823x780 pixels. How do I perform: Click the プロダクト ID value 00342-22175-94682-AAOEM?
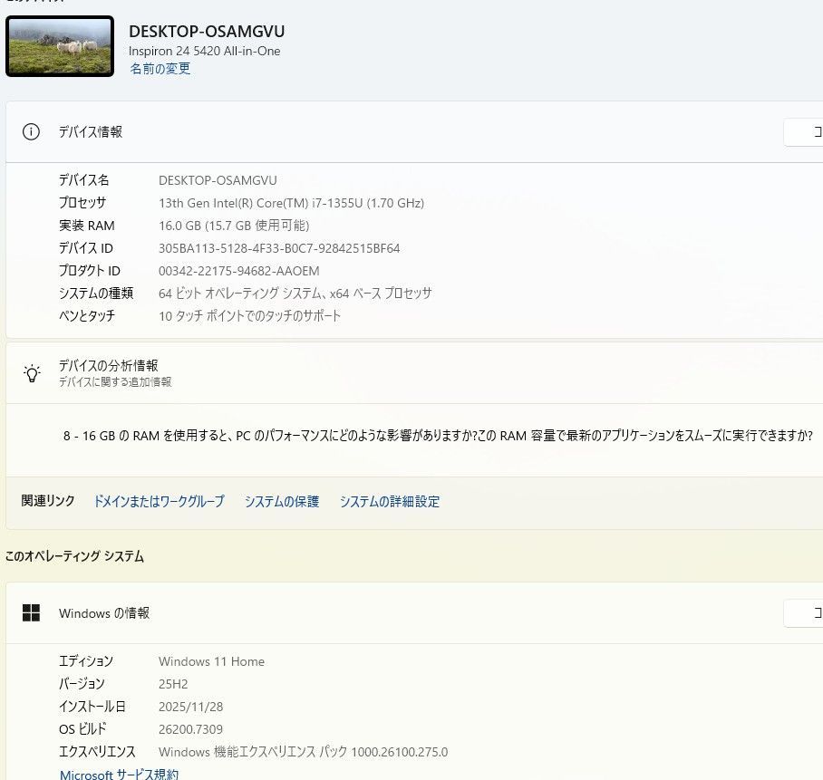[x=238, y=271]
